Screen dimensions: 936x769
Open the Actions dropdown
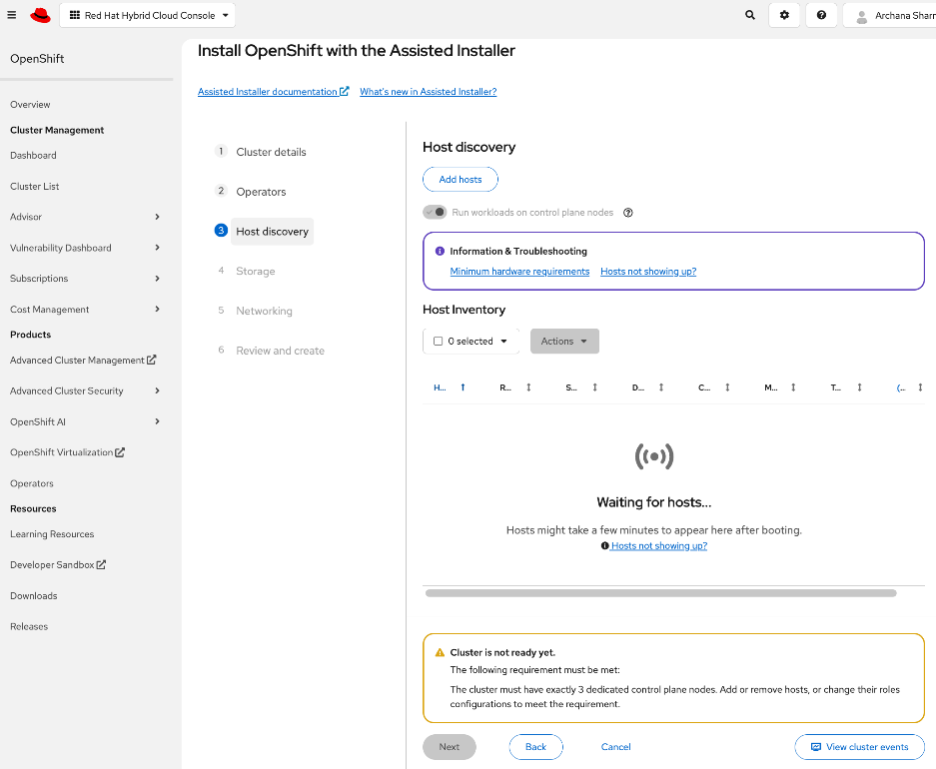pyautogui.click(x=564, y=341)
